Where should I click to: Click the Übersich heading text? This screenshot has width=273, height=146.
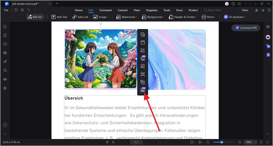pyautogui.click(x=74, y=98)
